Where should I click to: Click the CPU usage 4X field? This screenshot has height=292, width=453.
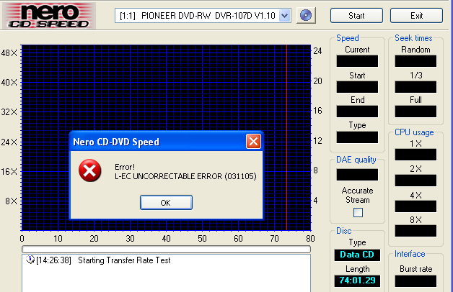415,206
